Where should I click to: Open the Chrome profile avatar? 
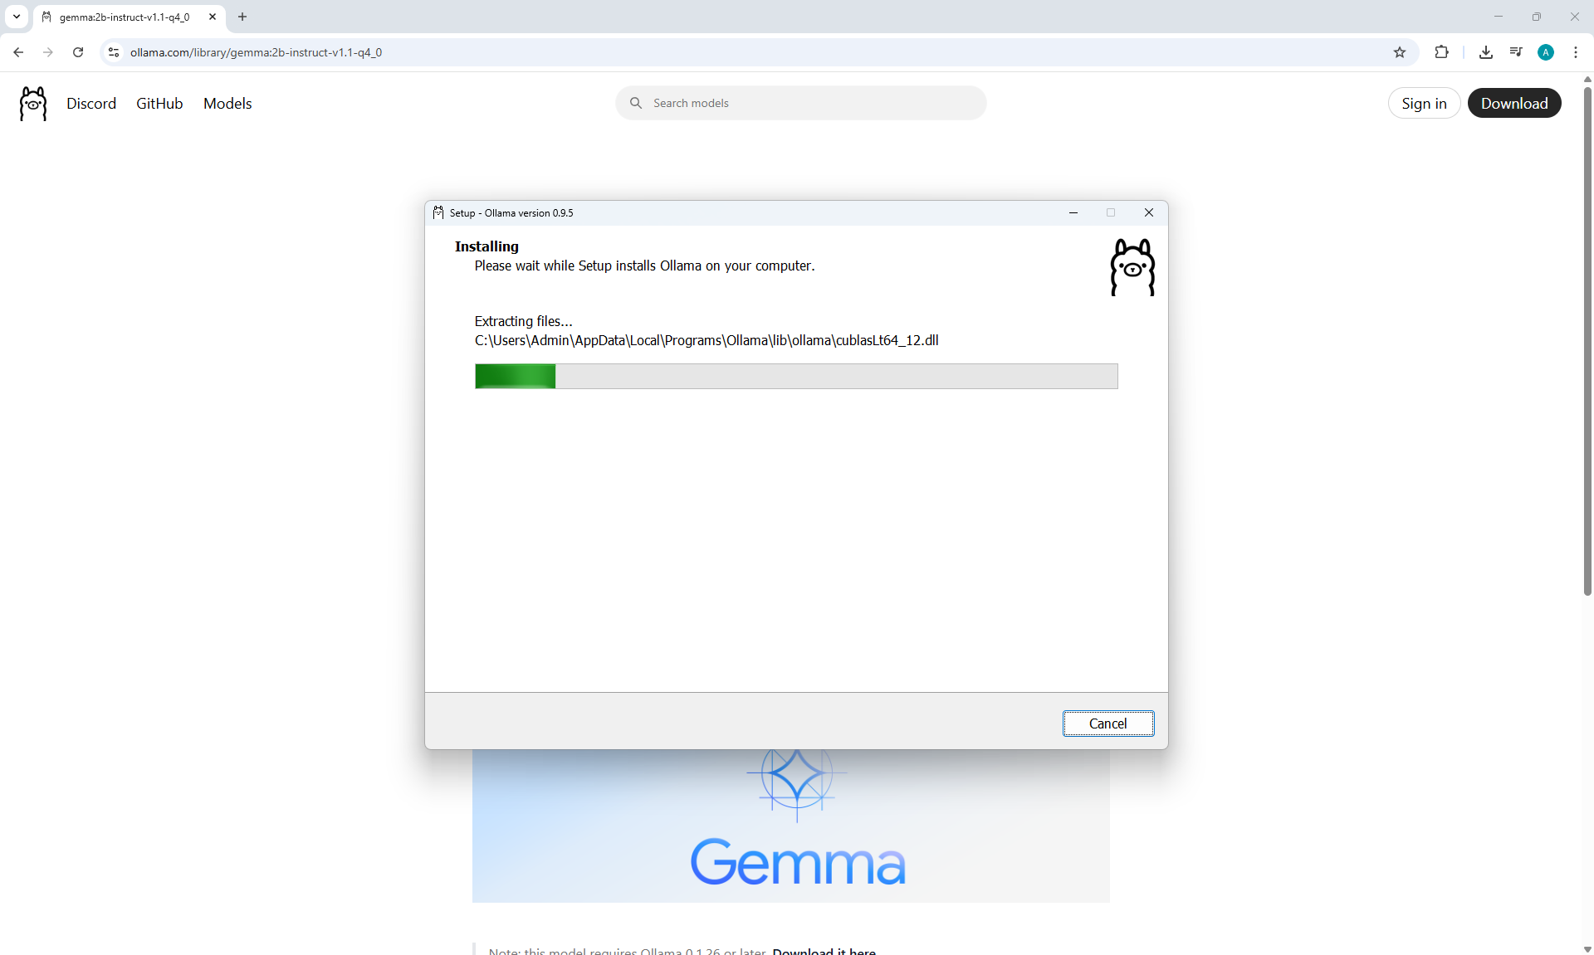point(1546,52)
